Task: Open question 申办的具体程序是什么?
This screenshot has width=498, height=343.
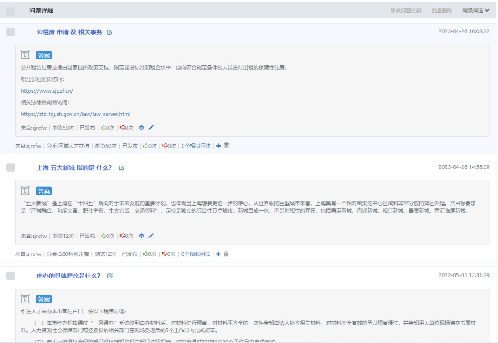Action: pos(68,276)
